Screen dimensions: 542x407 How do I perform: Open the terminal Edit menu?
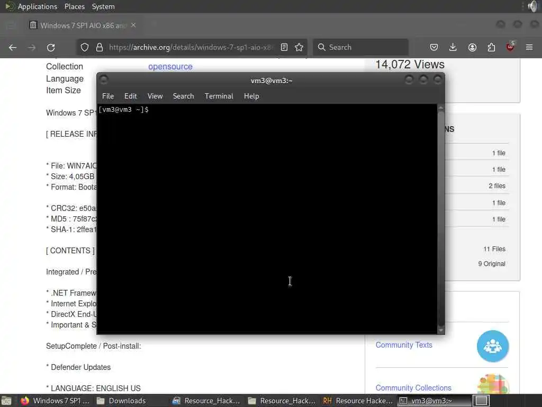coord(131,96)
